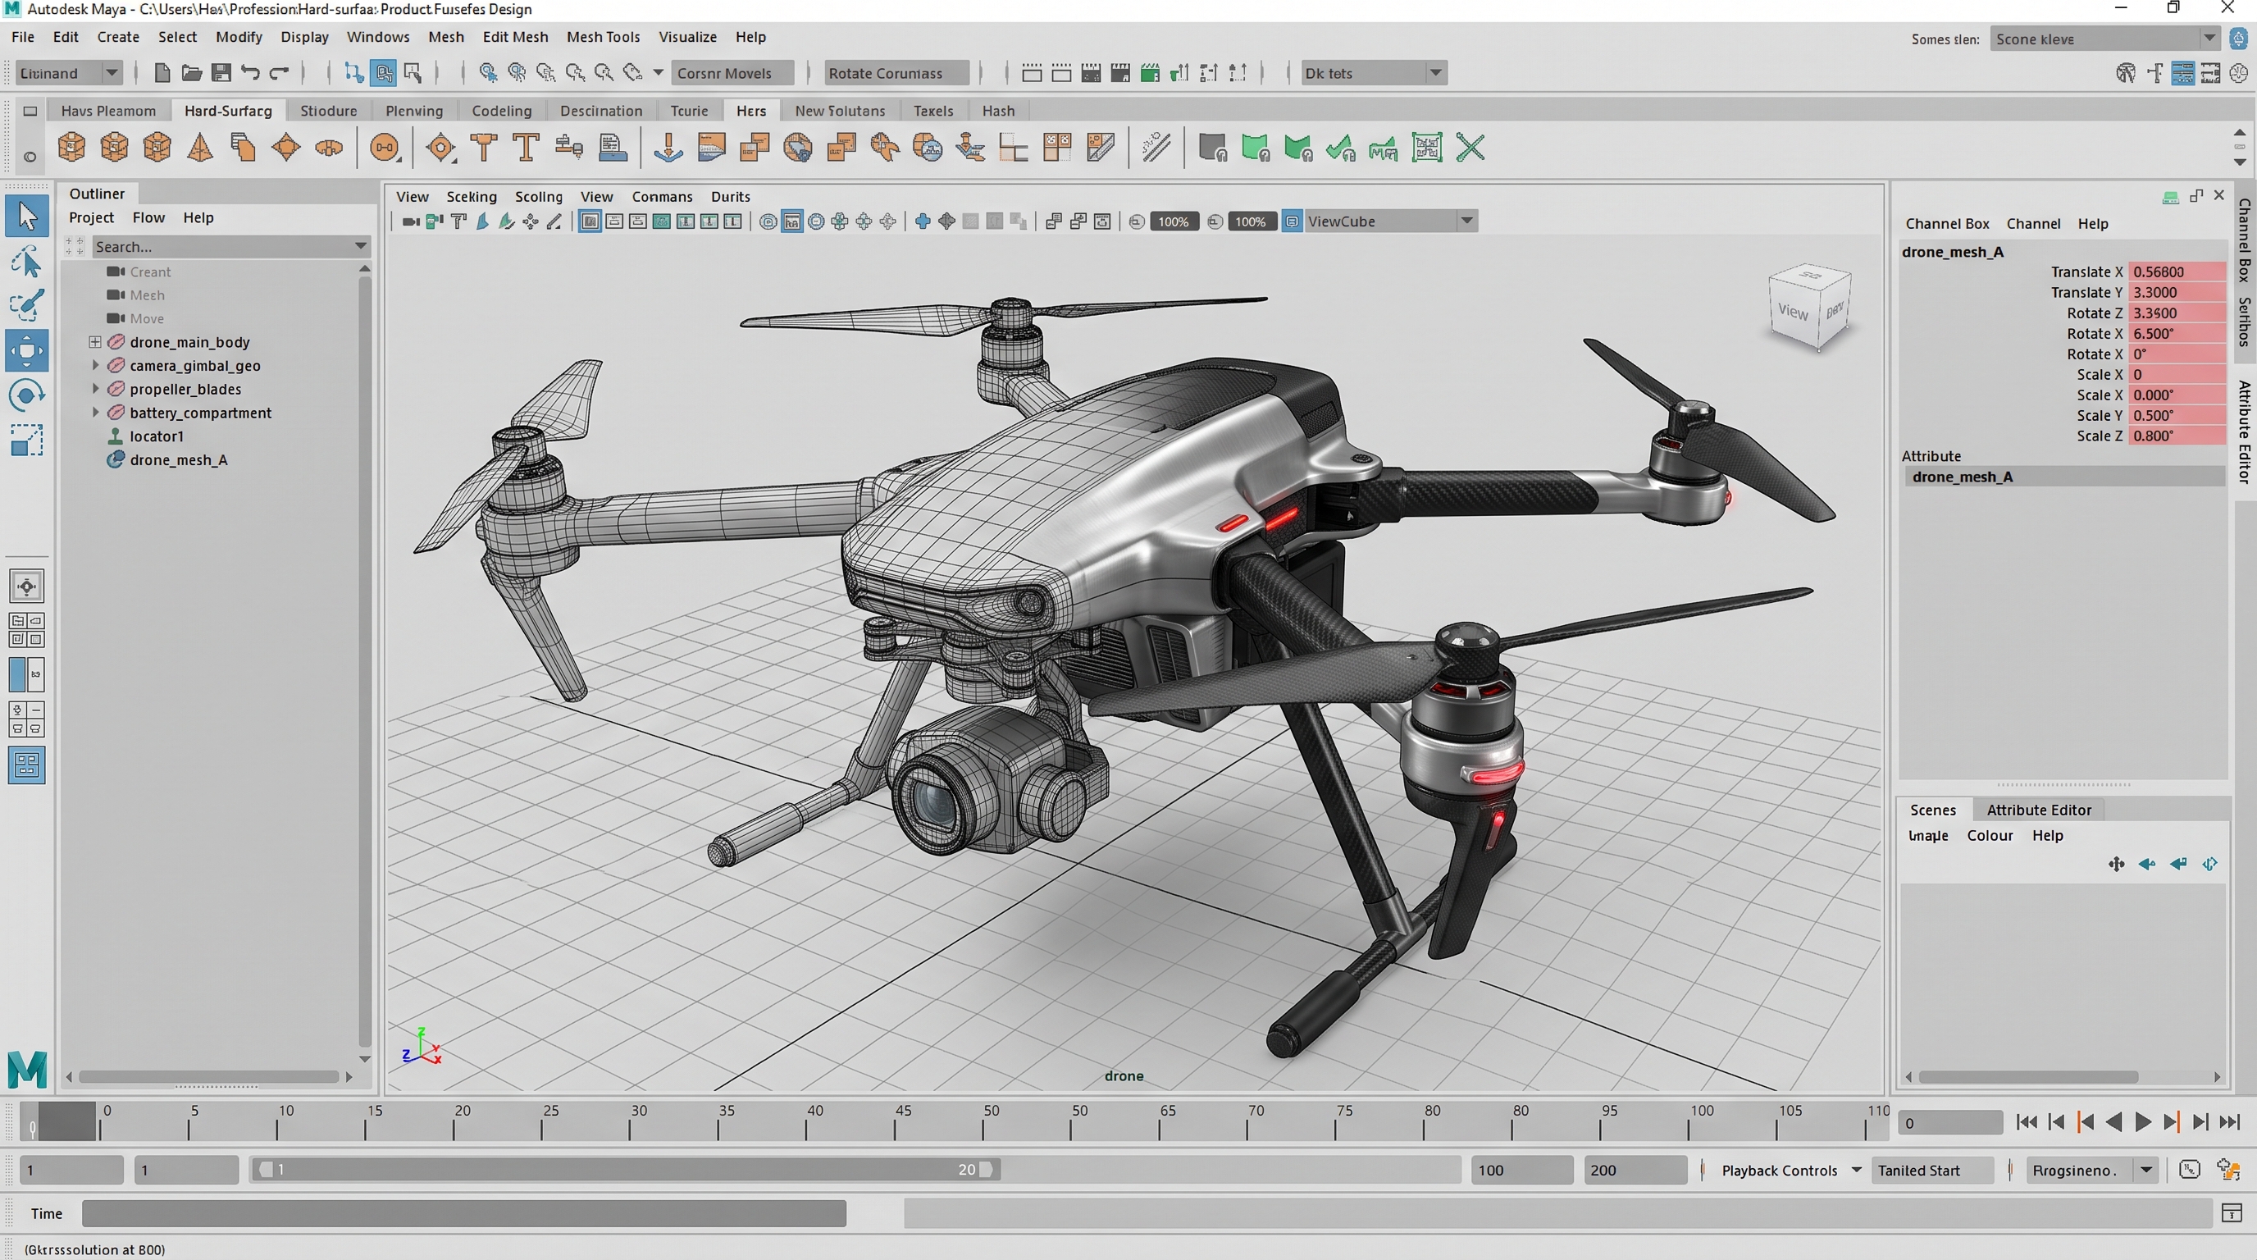Open the Mesh Tools menu
Screen dimensions: 2257x1260
click(x=603, y=37)
